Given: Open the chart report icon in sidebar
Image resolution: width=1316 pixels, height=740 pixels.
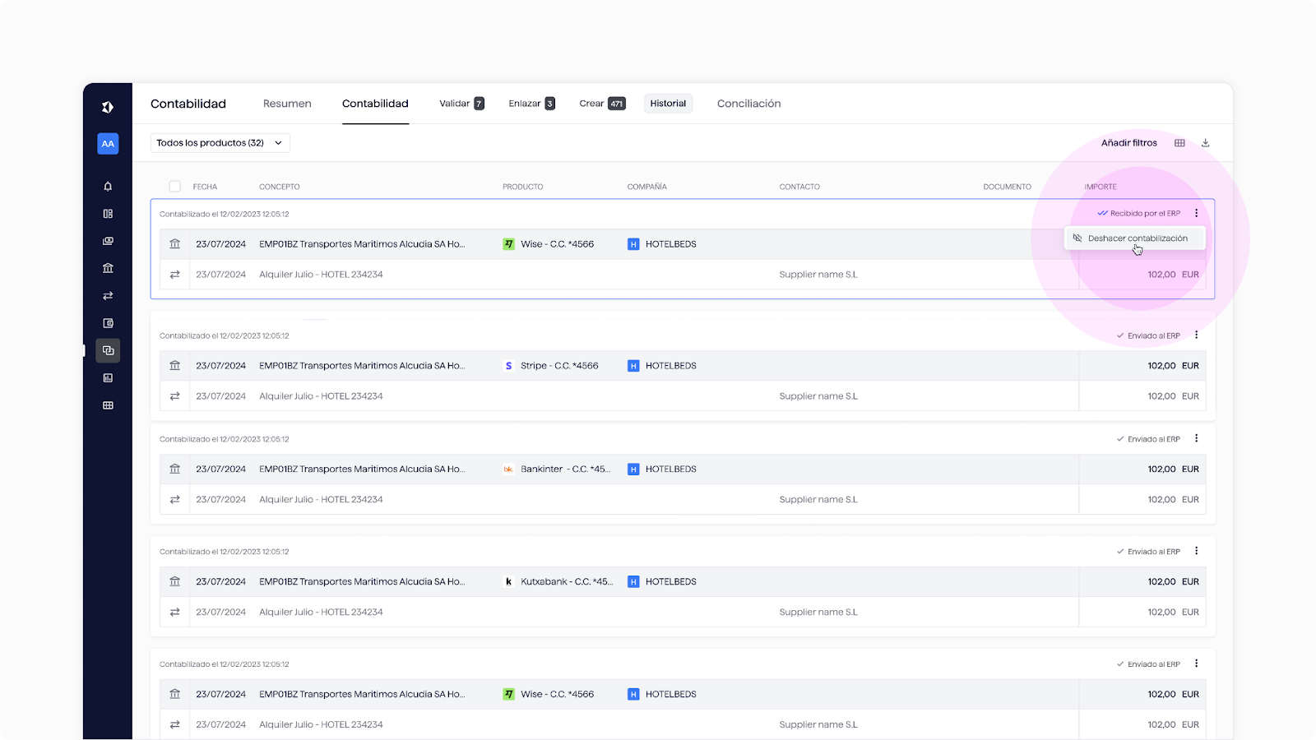Looking at the screenshot, I should [x=108, y=378].
